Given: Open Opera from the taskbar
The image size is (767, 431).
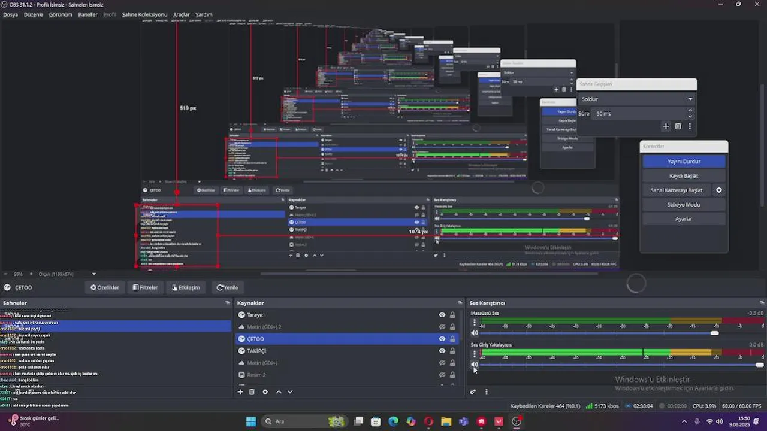Looking at the screenshot, I should pyautogui.click(x=428, y=421).
